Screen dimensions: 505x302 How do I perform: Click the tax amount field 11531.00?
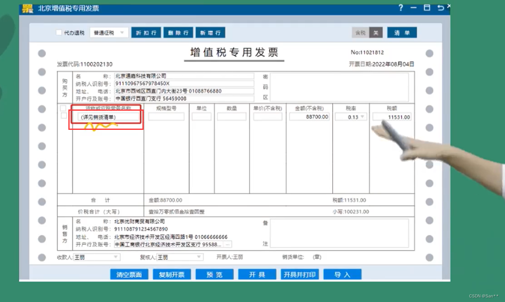392,117
